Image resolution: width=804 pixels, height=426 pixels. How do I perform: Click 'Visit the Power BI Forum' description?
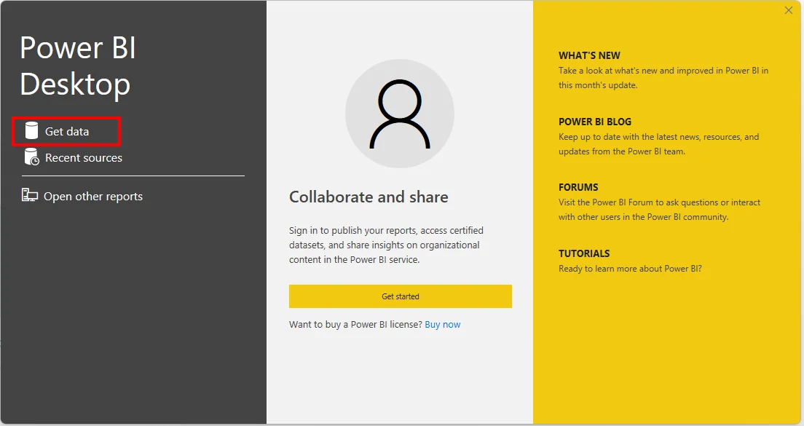pos(659,210)
